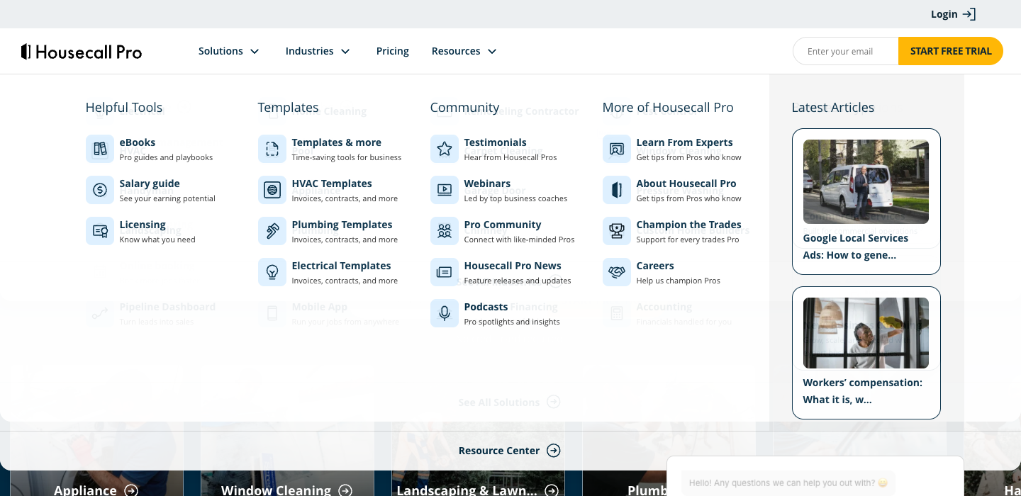Select the Resources menu label
The height and width of the screenshot is (496, 1021).
pyautogui.click(x=456, y=51)
